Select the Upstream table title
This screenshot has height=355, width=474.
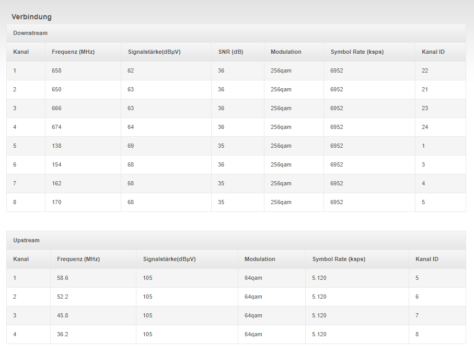pyautogui.click(x=26, y=240)
